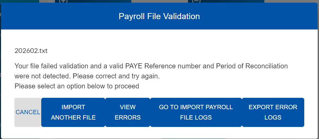Click the Payroll File Validation title text
The height and width of the screenshot is (139, 319).
point(159,16)
